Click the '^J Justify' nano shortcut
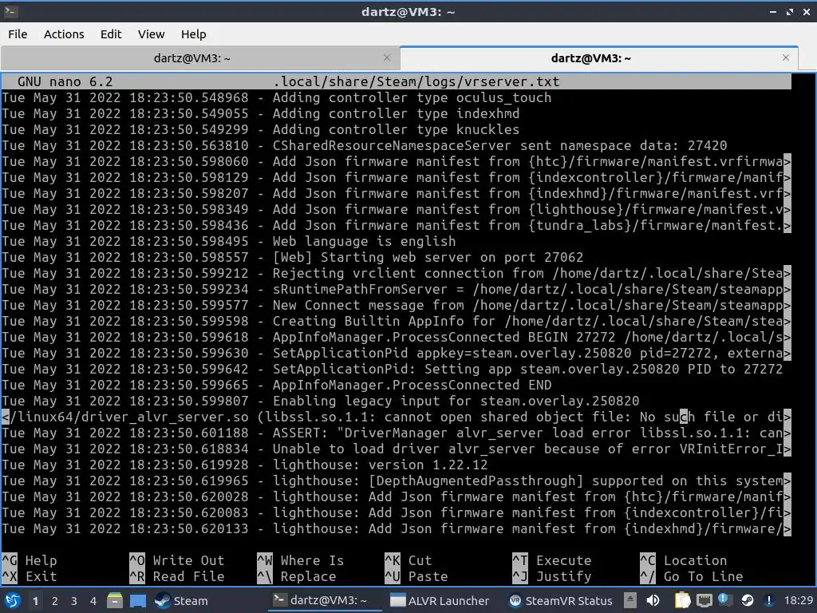The image size is (817, 613). [x=552, y=576]
